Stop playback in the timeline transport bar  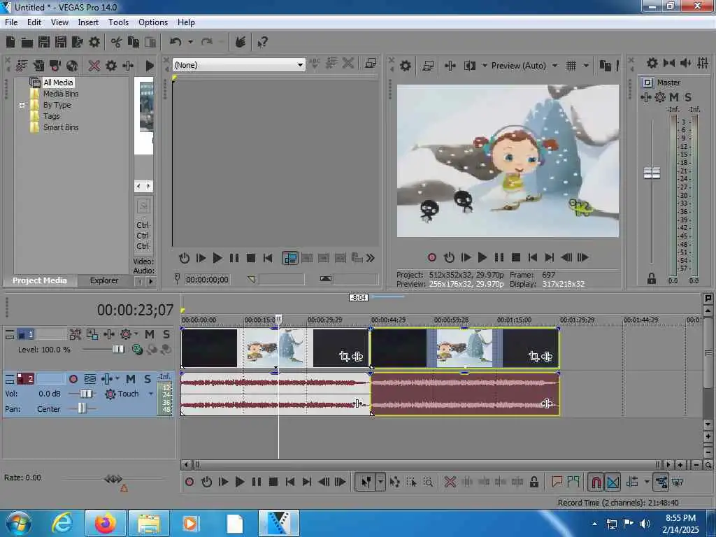tap(273, 482)
